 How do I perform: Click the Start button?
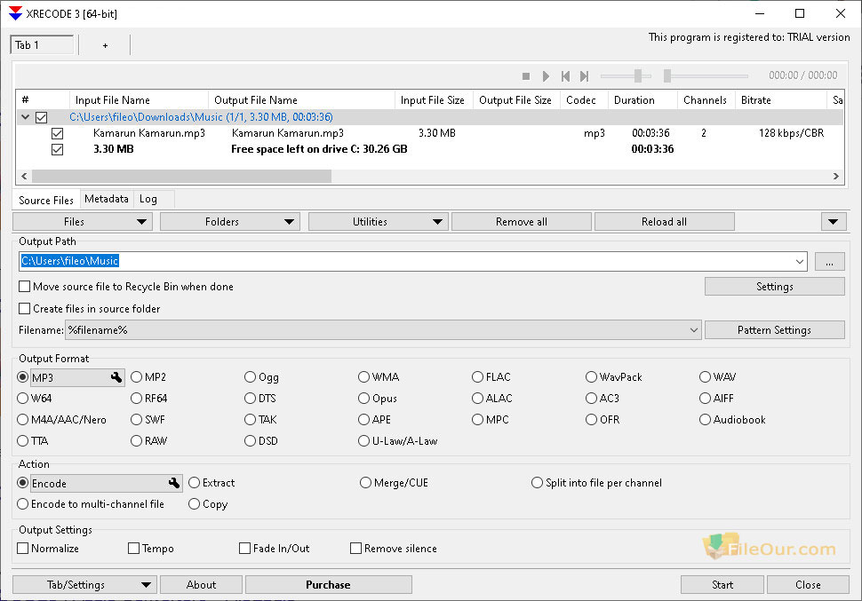coord(722,584)
